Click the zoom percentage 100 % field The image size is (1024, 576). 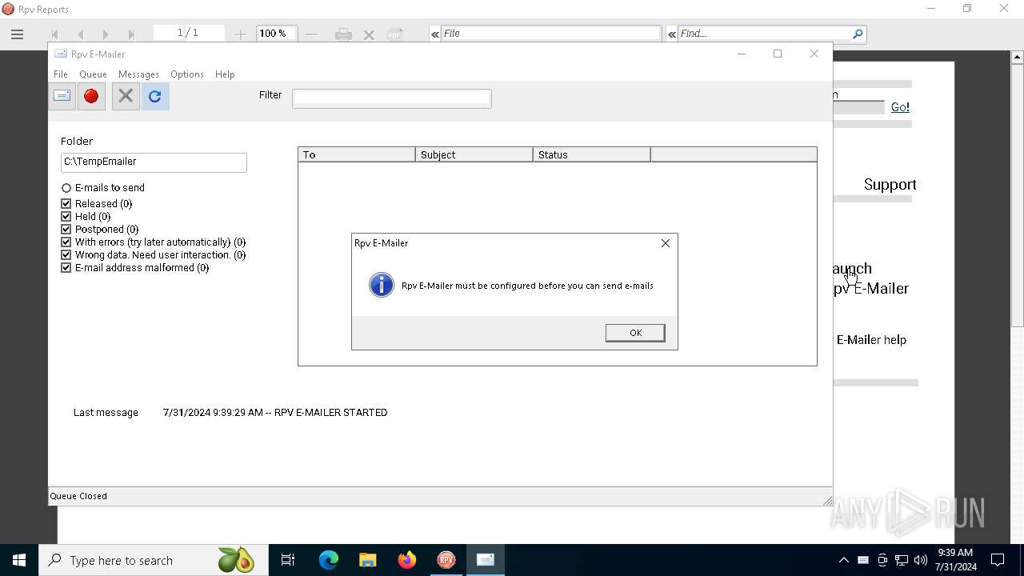click(x=278, y=34)
